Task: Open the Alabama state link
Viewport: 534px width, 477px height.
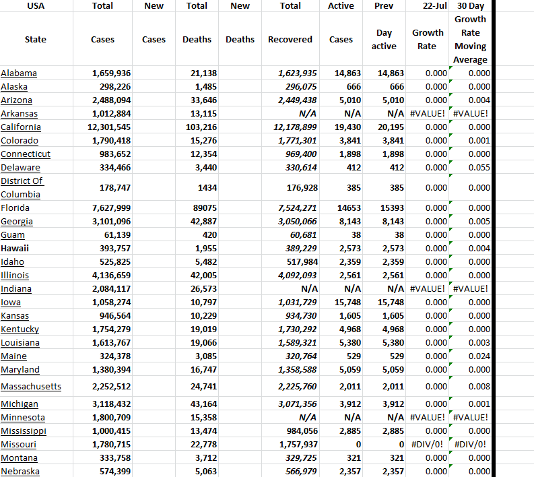Action: 19,73
